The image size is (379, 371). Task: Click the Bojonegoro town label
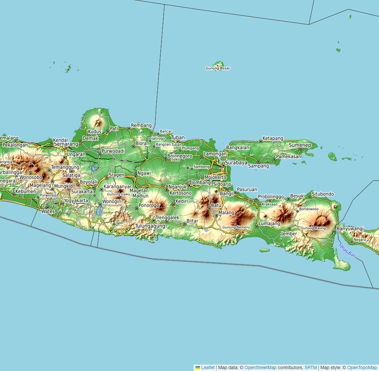180,156
